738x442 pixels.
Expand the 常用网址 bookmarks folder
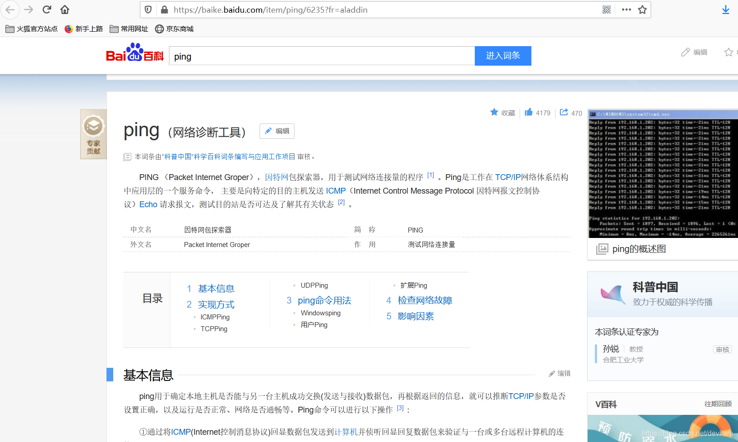(129, 29)
